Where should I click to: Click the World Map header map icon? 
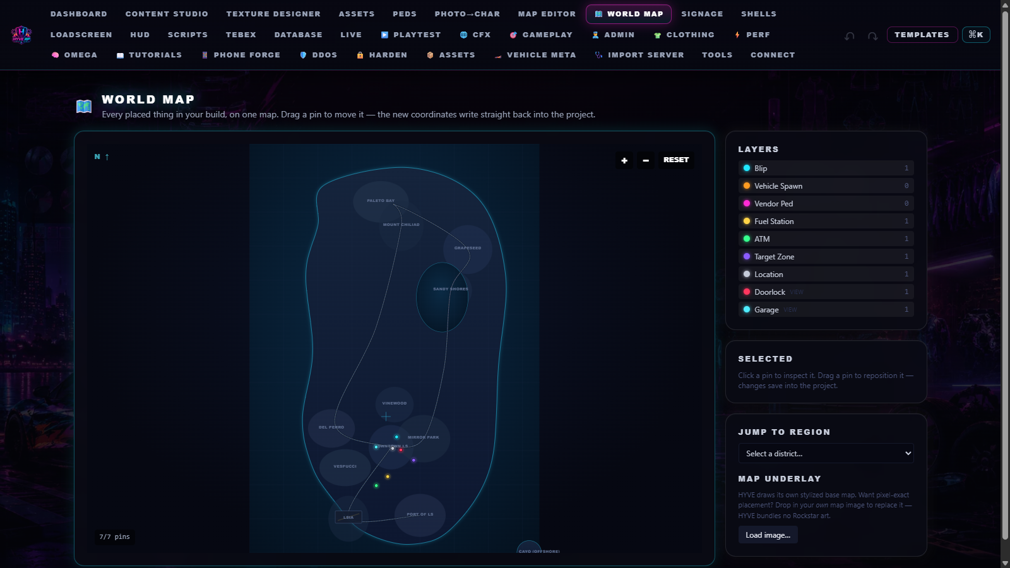[x=84, y=106]
